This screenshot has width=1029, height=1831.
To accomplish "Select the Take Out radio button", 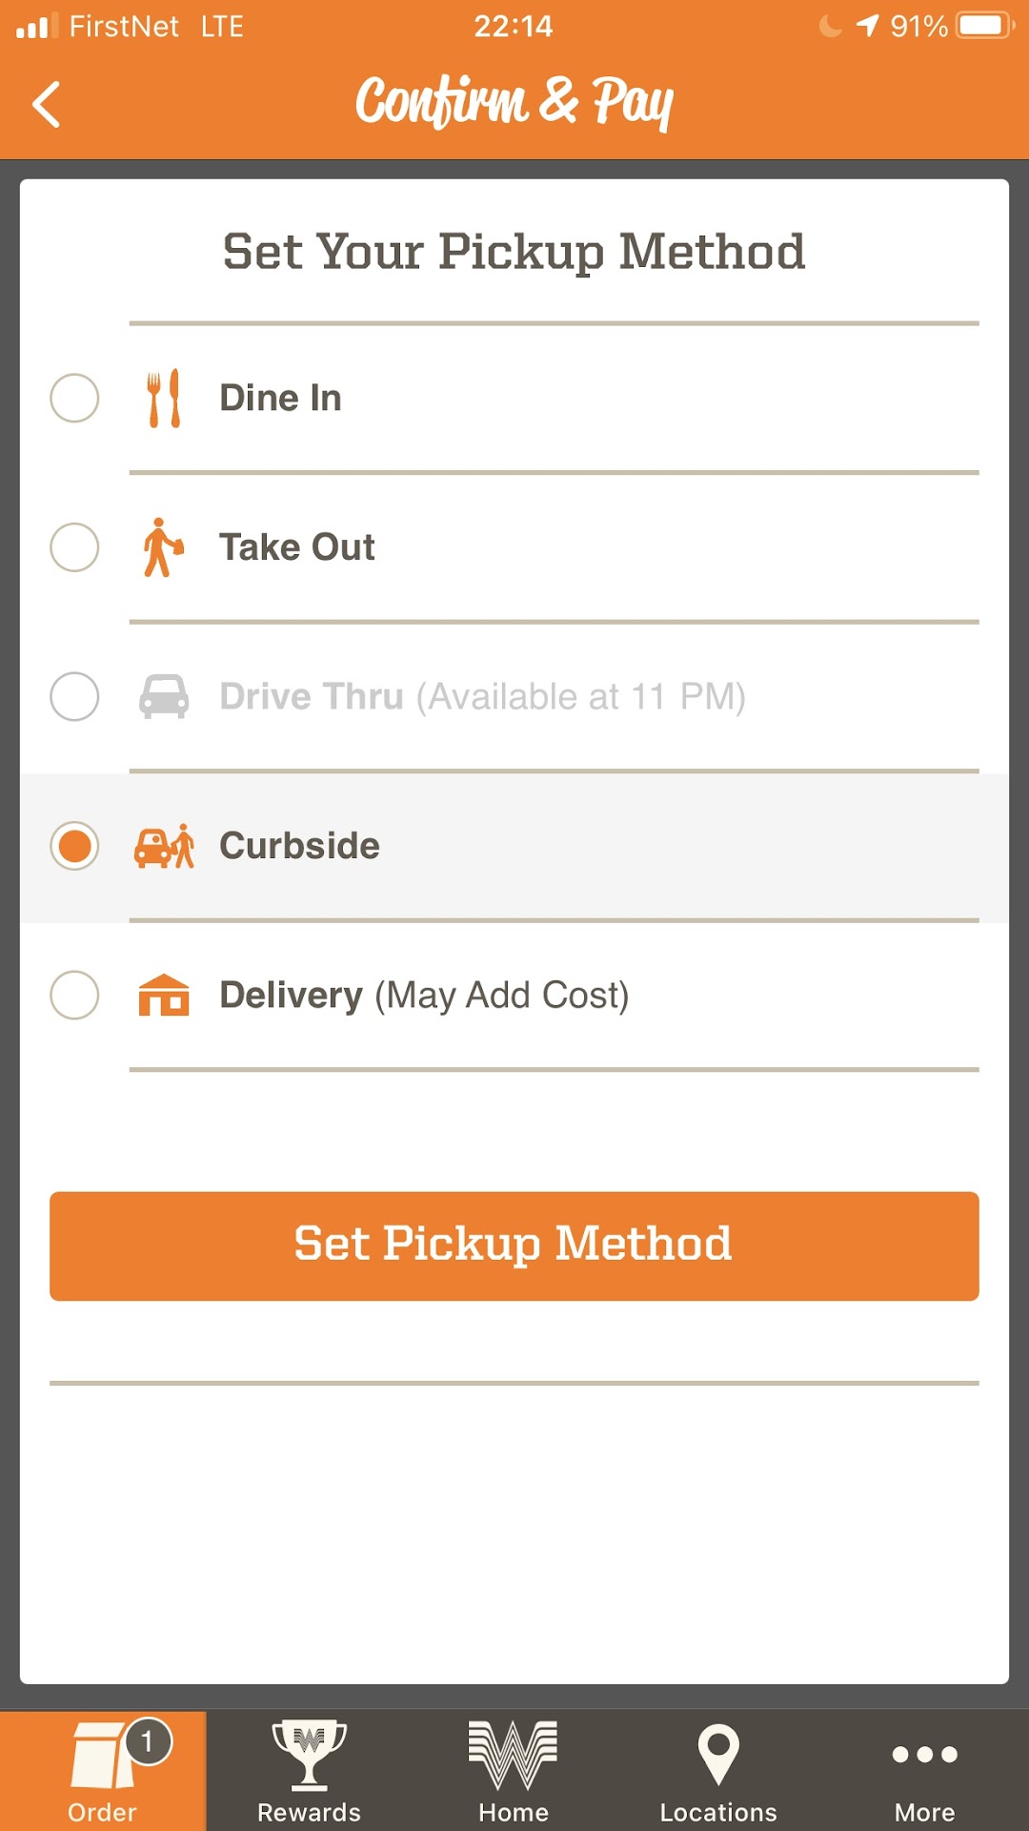I will [74, 547].
